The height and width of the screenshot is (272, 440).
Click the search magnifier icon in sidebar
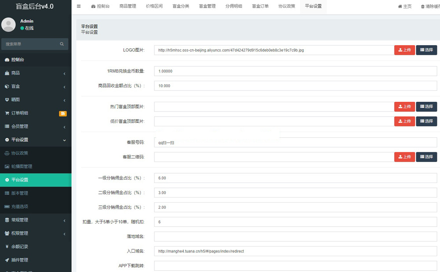62,44
